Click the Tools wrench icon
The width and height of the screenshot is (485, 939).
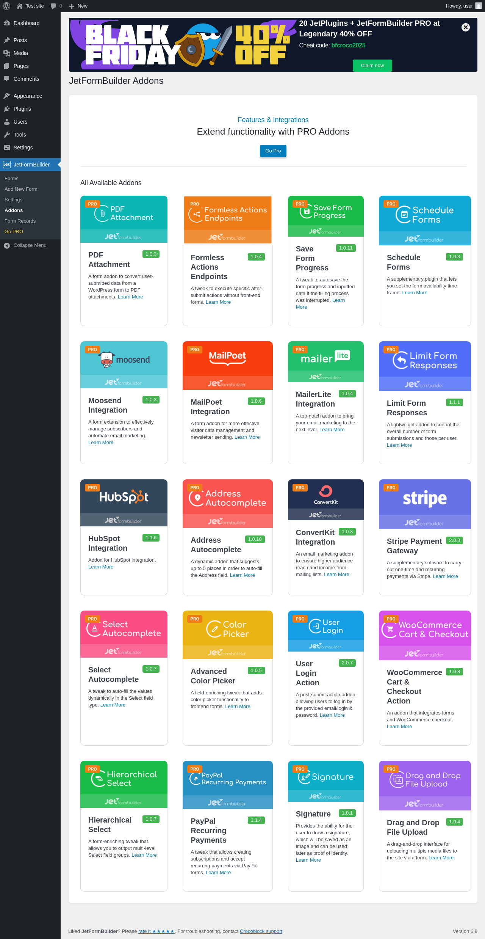pos(7,135)
